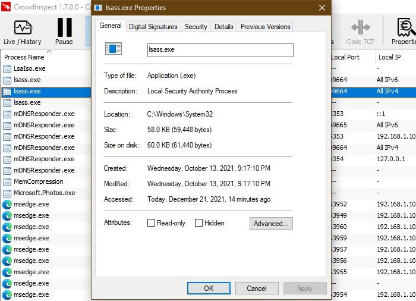This screenshot has height=301, width=416.
Task: Toggle the Hidden attribute checkbox
Action: [x=198, y=222]
